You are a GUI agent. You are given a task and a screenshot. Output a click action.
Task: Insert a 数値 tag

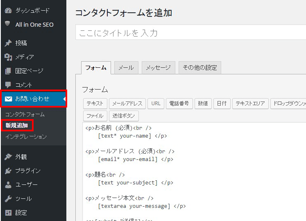point(203,104)
